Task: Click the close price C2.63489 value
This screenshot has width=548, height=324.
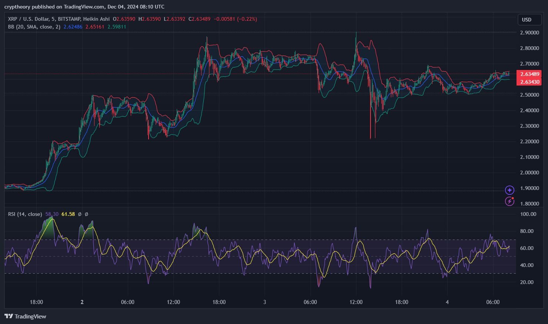Action: click(x=200, y=19)
